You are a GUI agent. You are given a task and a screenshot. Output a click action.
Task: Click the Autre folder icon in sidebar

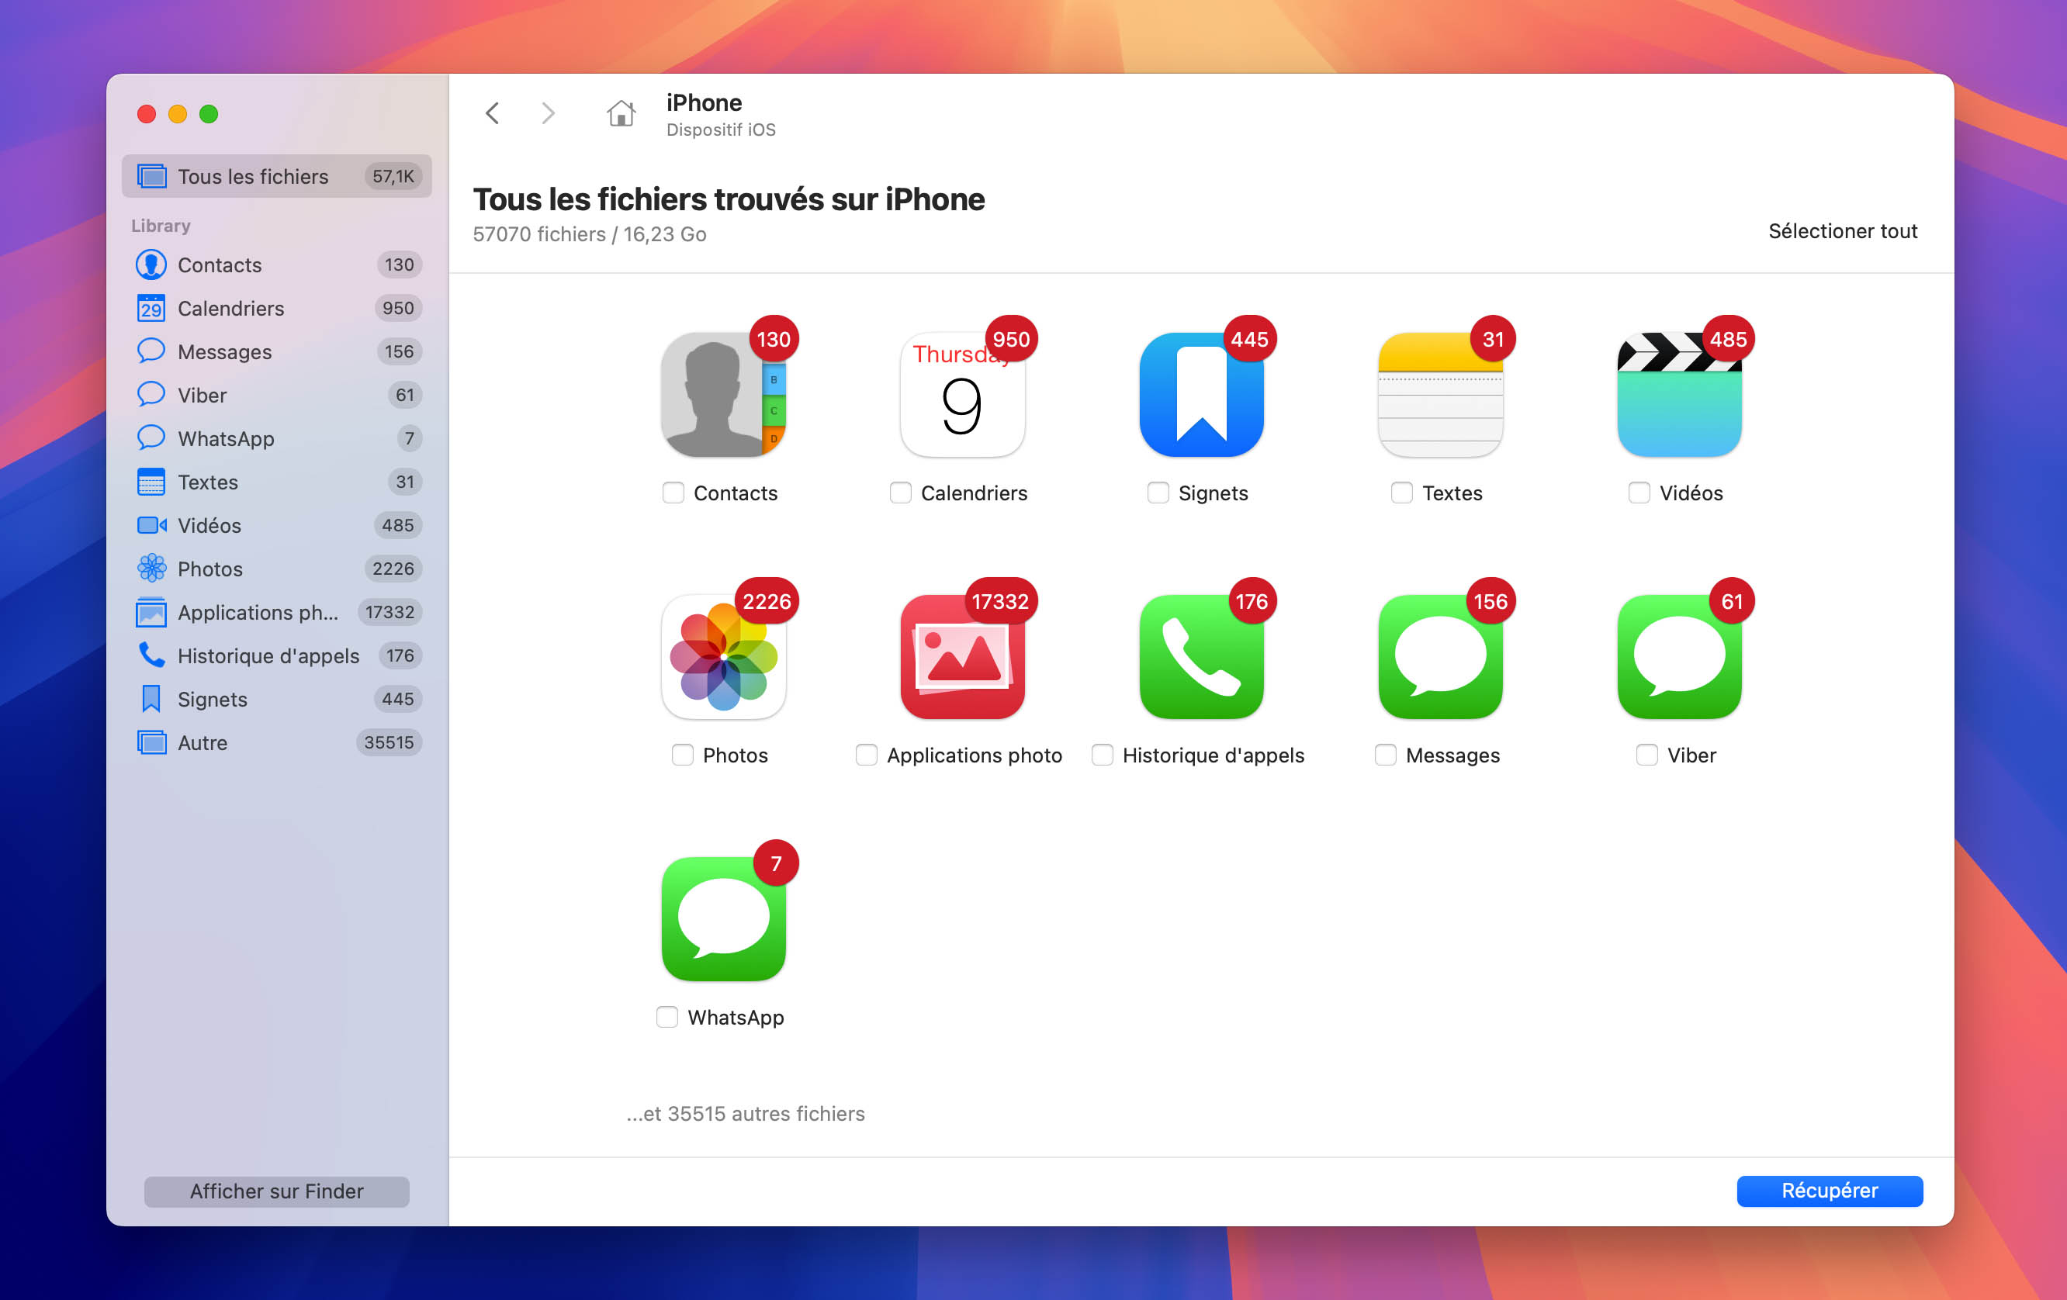click(151, 742)
